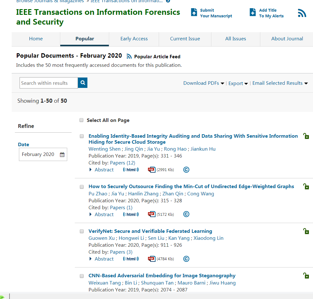
Task: Tick the checkbox for the VerifyNet paper
Action: [x=82, y=231]
